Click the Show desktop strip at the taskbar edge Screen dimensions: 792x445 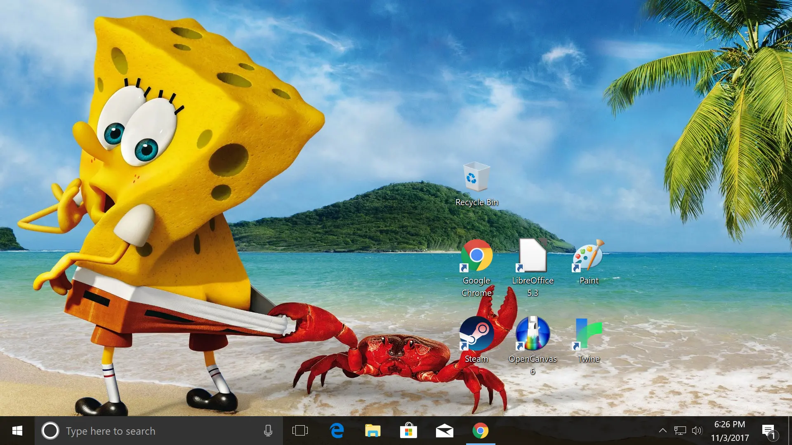tap(790, 431)
